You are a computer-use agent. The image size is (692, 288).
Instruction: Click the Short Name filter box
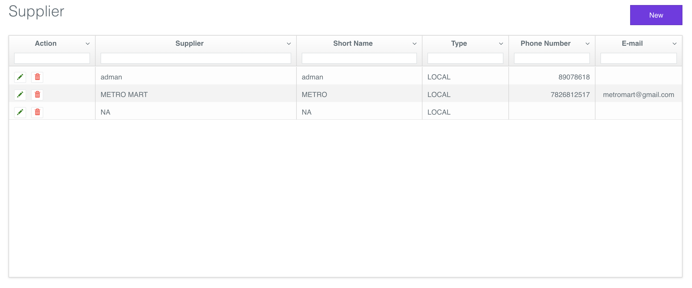(x=359, y=58)
